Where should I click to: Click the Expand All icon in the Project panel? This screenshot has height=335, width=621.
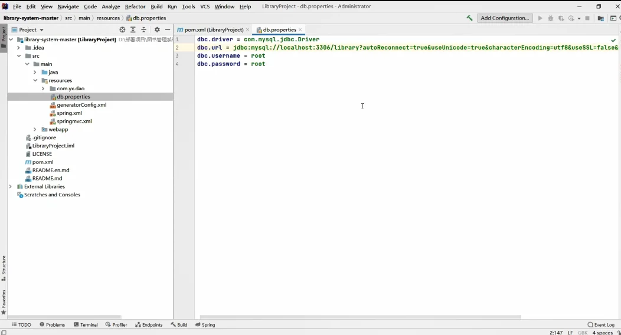point(133,29)
